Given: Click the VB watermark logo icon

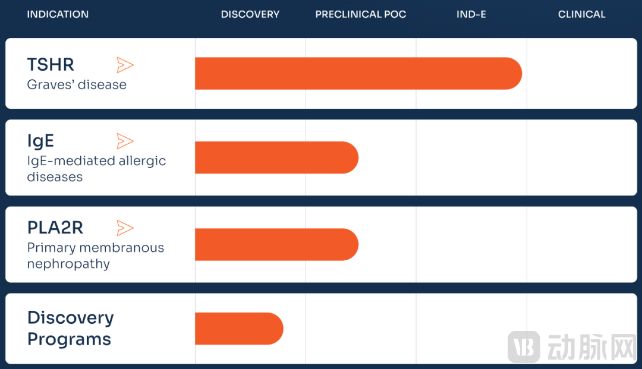Looking at the screenshot, I should (524, 347).
